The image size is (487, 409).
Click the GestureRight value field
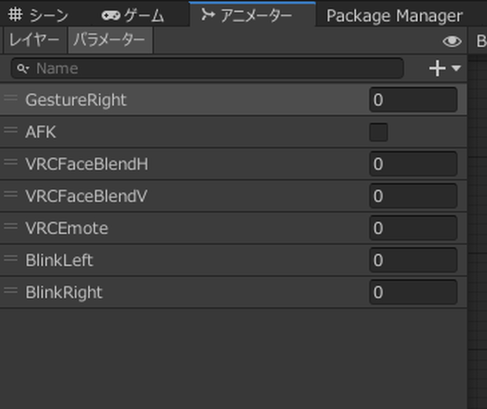pos(413,100)
